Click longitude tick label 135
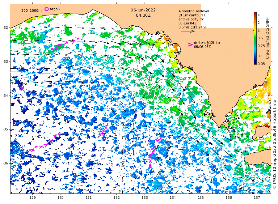278x204 pixels. pyautogui.click(x=201, y=198)
